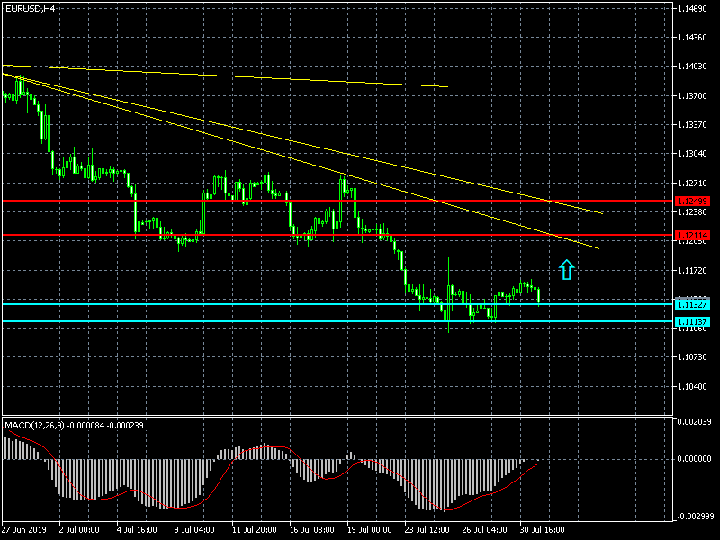
Task: Select the red 1.12499 price label
Action: pos(692,201)
